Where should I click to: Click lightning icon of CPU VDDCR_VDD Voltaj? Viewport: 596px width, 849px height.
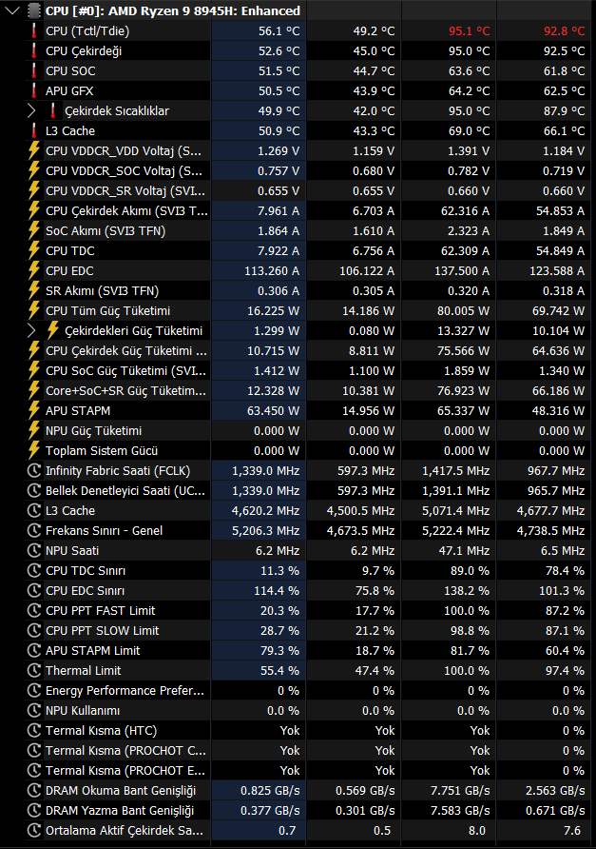(33, 150)
